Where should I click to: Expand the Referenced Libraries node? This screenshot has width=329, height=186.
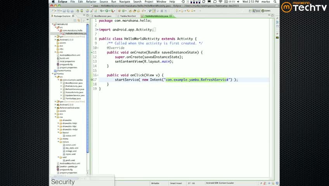(55, 108)
